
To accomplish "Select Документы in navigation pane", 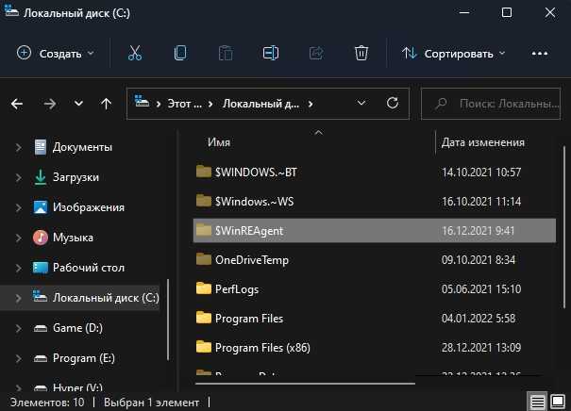I will (82, 147).
